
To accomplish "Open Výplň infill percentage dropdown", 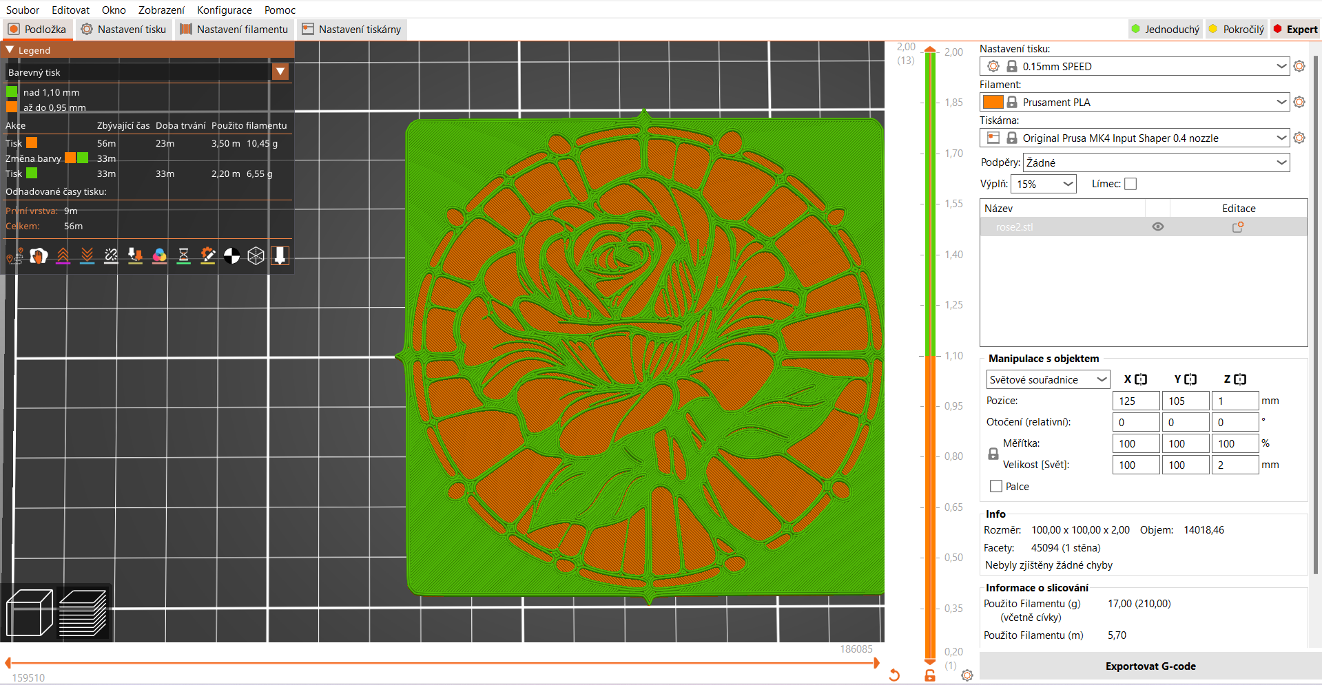I will (x=1044, y=184).
